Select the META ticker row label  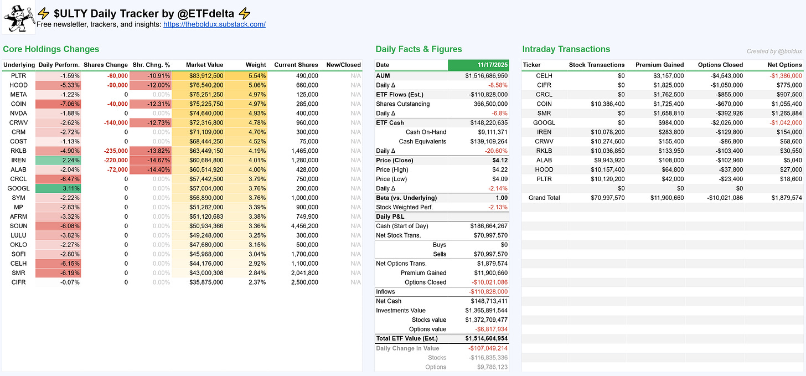19,94
